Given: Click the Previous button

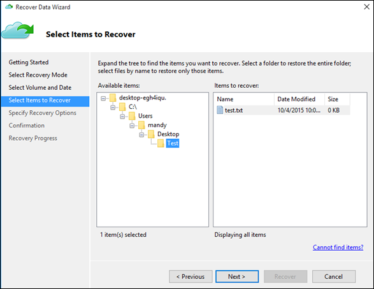Looking at the screenshot, I should 191,276.
